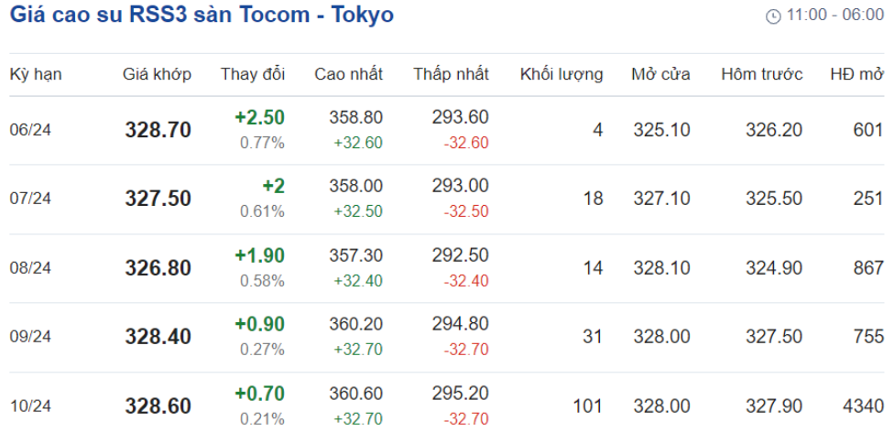Open the 10/24 contract row
This screenshot has width=894, height=432.
coord(447,406)
